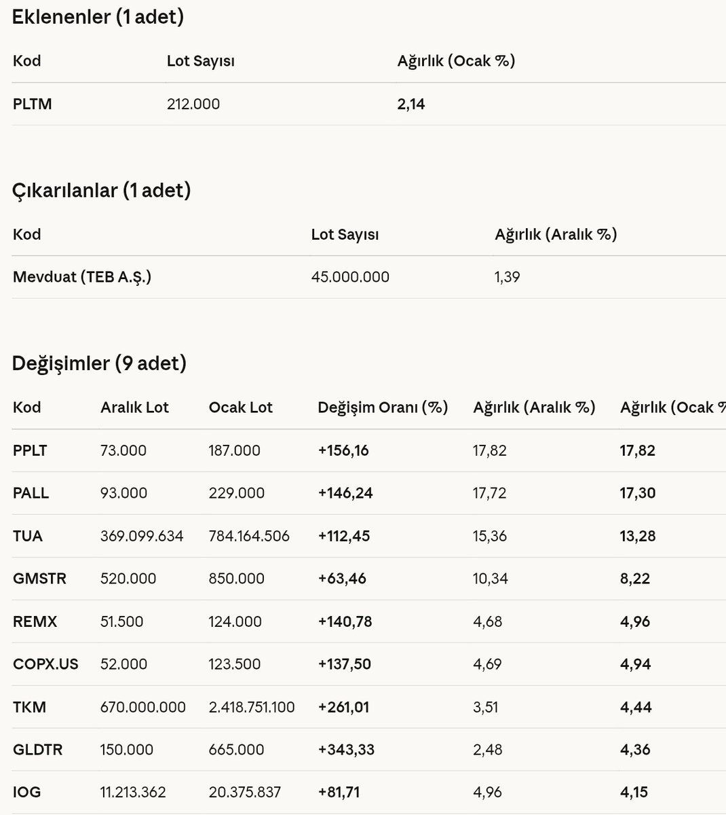The width and height of the screenshot is (726, 815).
Task: Click the IOG Aralık lot 11.213.362
Action: click(133, 793)
